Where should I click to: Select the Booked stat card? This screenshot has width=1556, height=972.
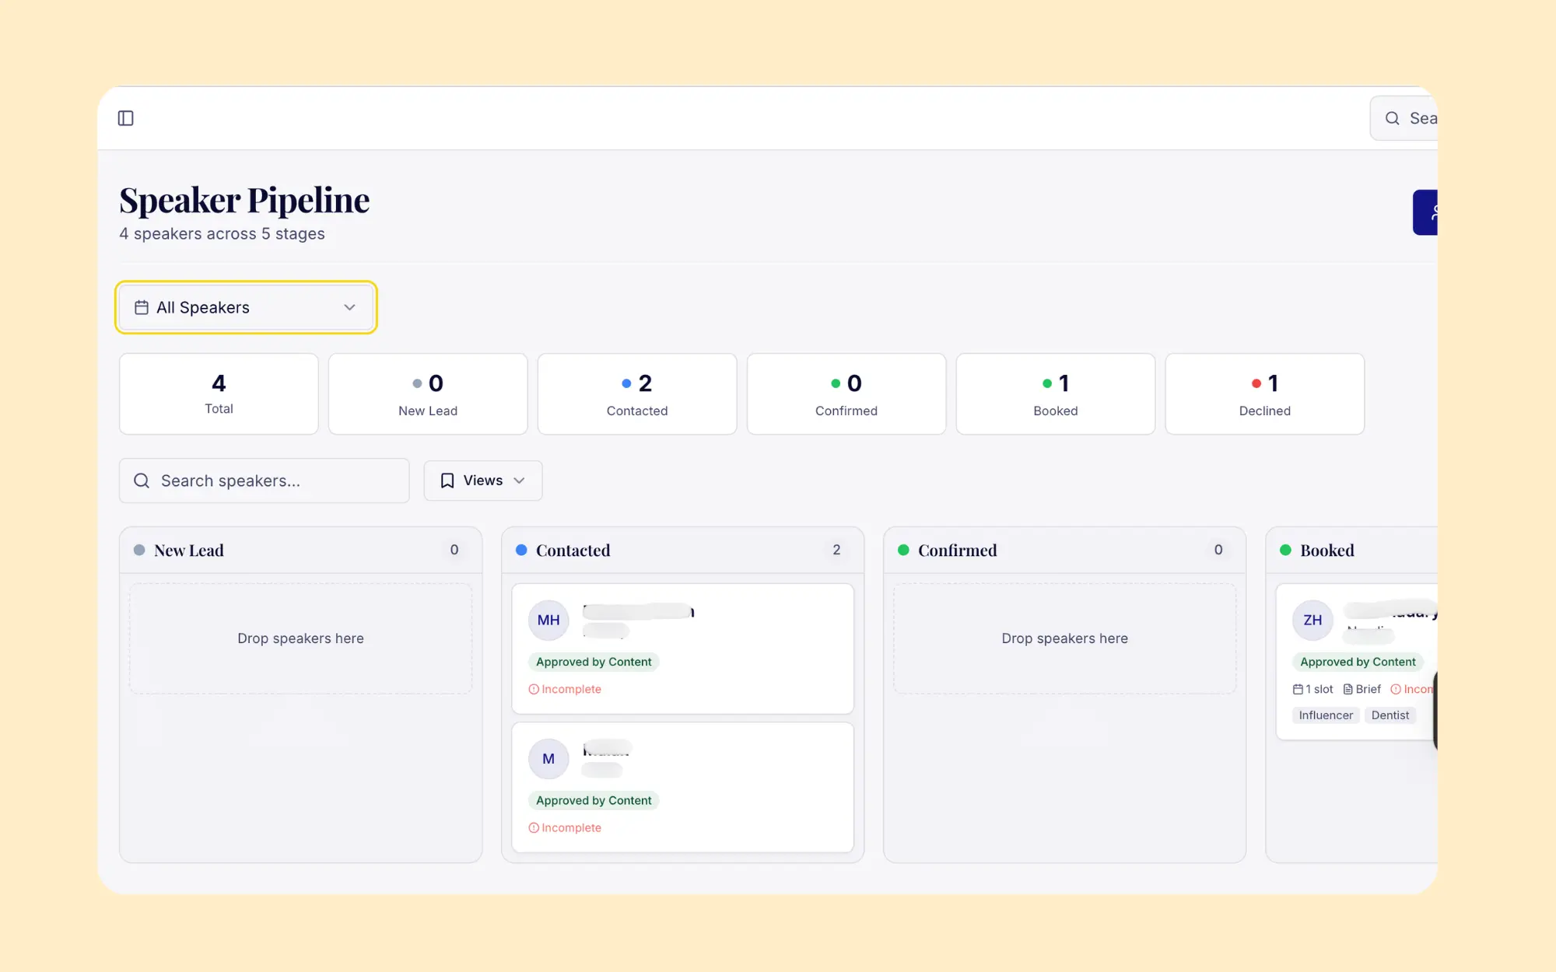click(x=1056, y=393)
